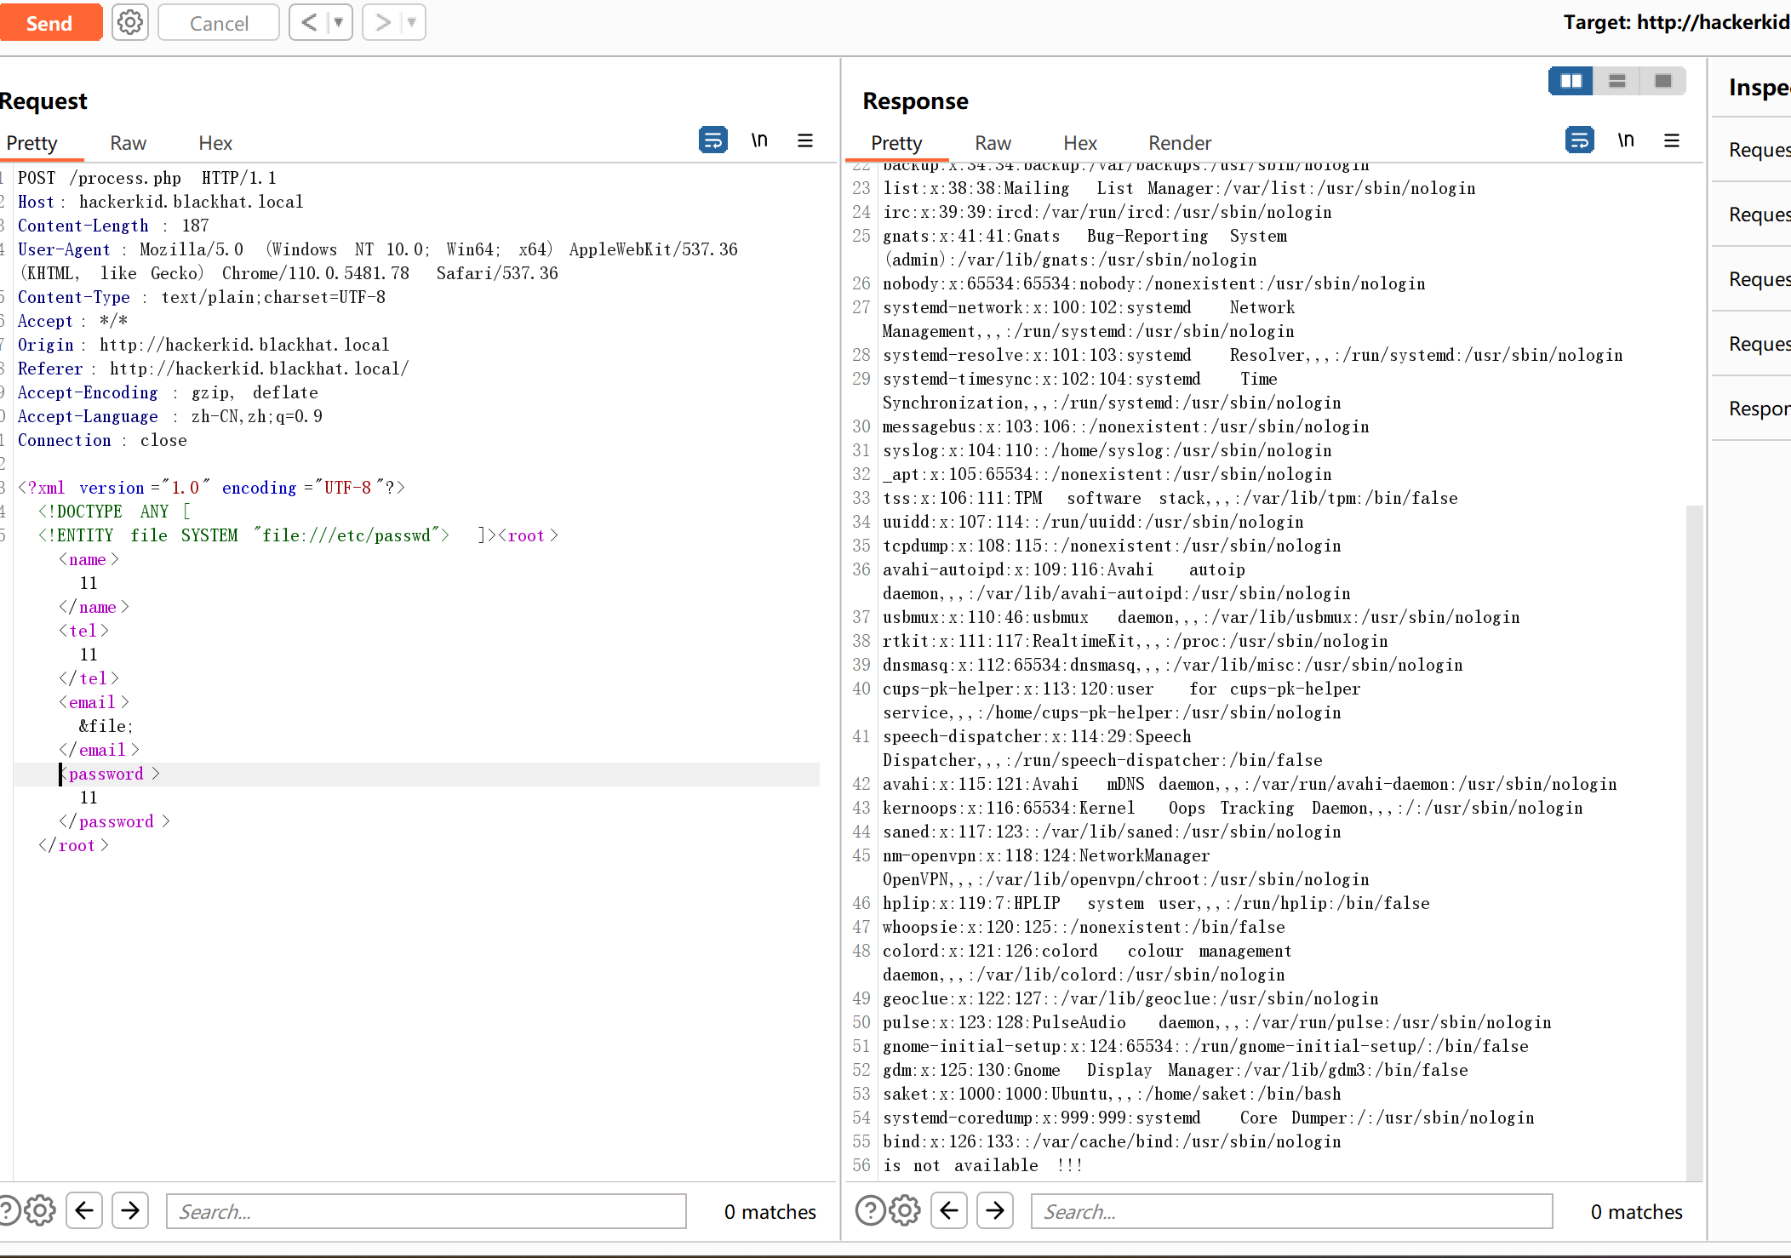The width and height of the screenshot is (1791, 1258).
Task: Switch Request view to Hex tab
Action: point(215,143)
